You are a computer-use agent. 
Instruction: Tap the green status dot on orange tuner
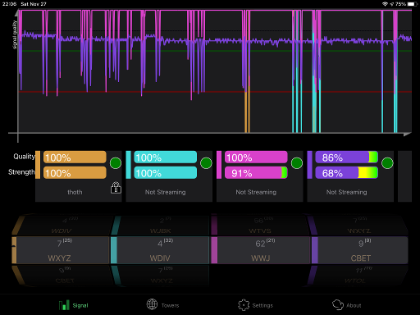tap(116, 163)
